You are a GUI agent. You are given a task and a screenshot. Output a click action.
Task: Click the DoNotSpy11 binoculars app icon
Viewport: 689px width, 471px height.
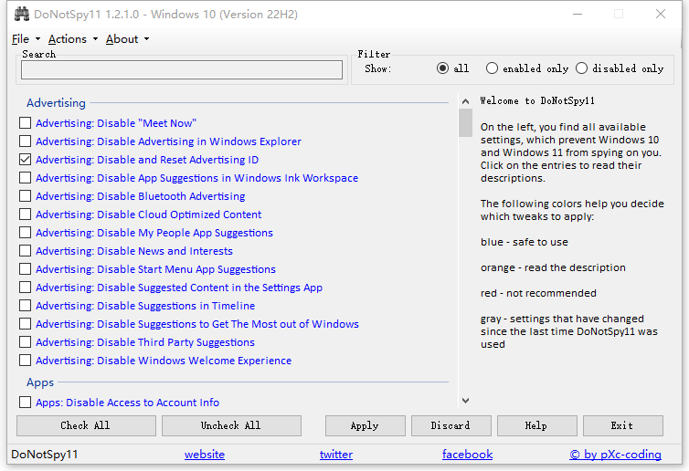point(22,14)
